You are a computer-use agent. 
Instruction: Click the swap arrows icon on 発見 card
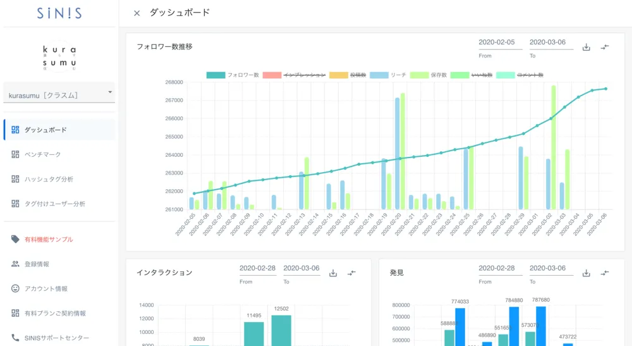click(x=605, y=273)
